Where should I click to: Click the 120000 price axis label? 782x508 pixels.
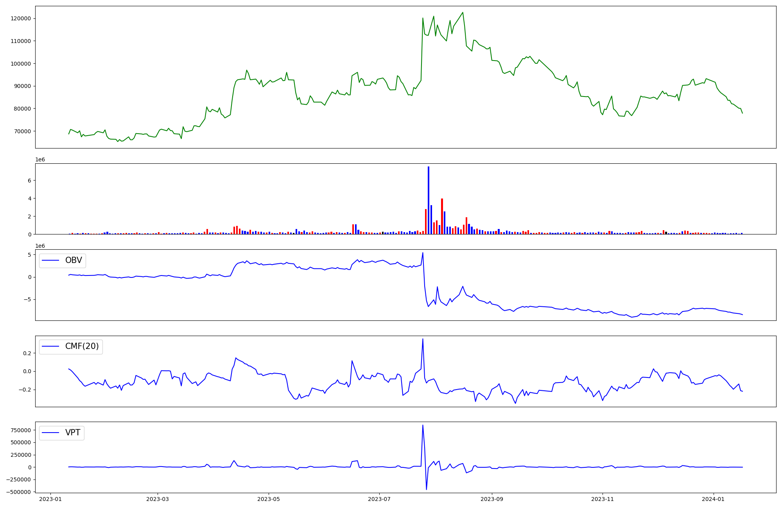(20, 18)
